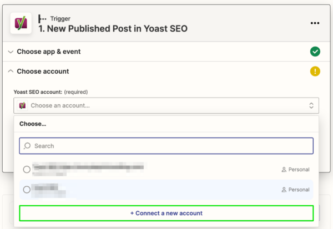Select the first blurred account radio button

pyautogui.click(x=27, y=169)
